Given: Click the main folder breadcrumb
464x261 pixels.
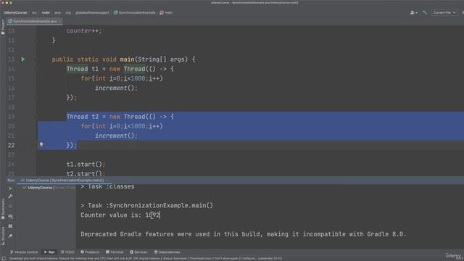Looking at the screenshot, I should (46, 13).
